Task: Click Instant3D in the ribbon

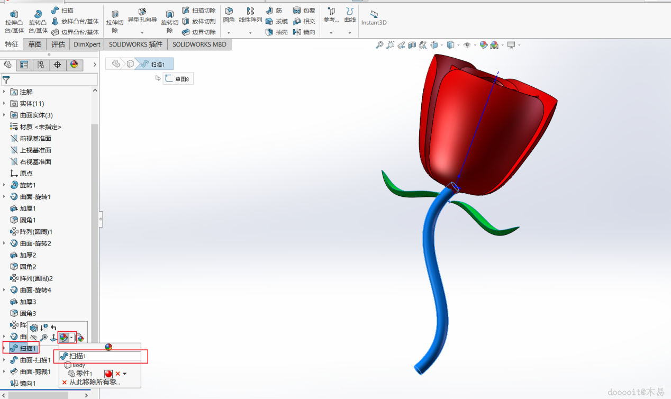Action: [374, 17]
